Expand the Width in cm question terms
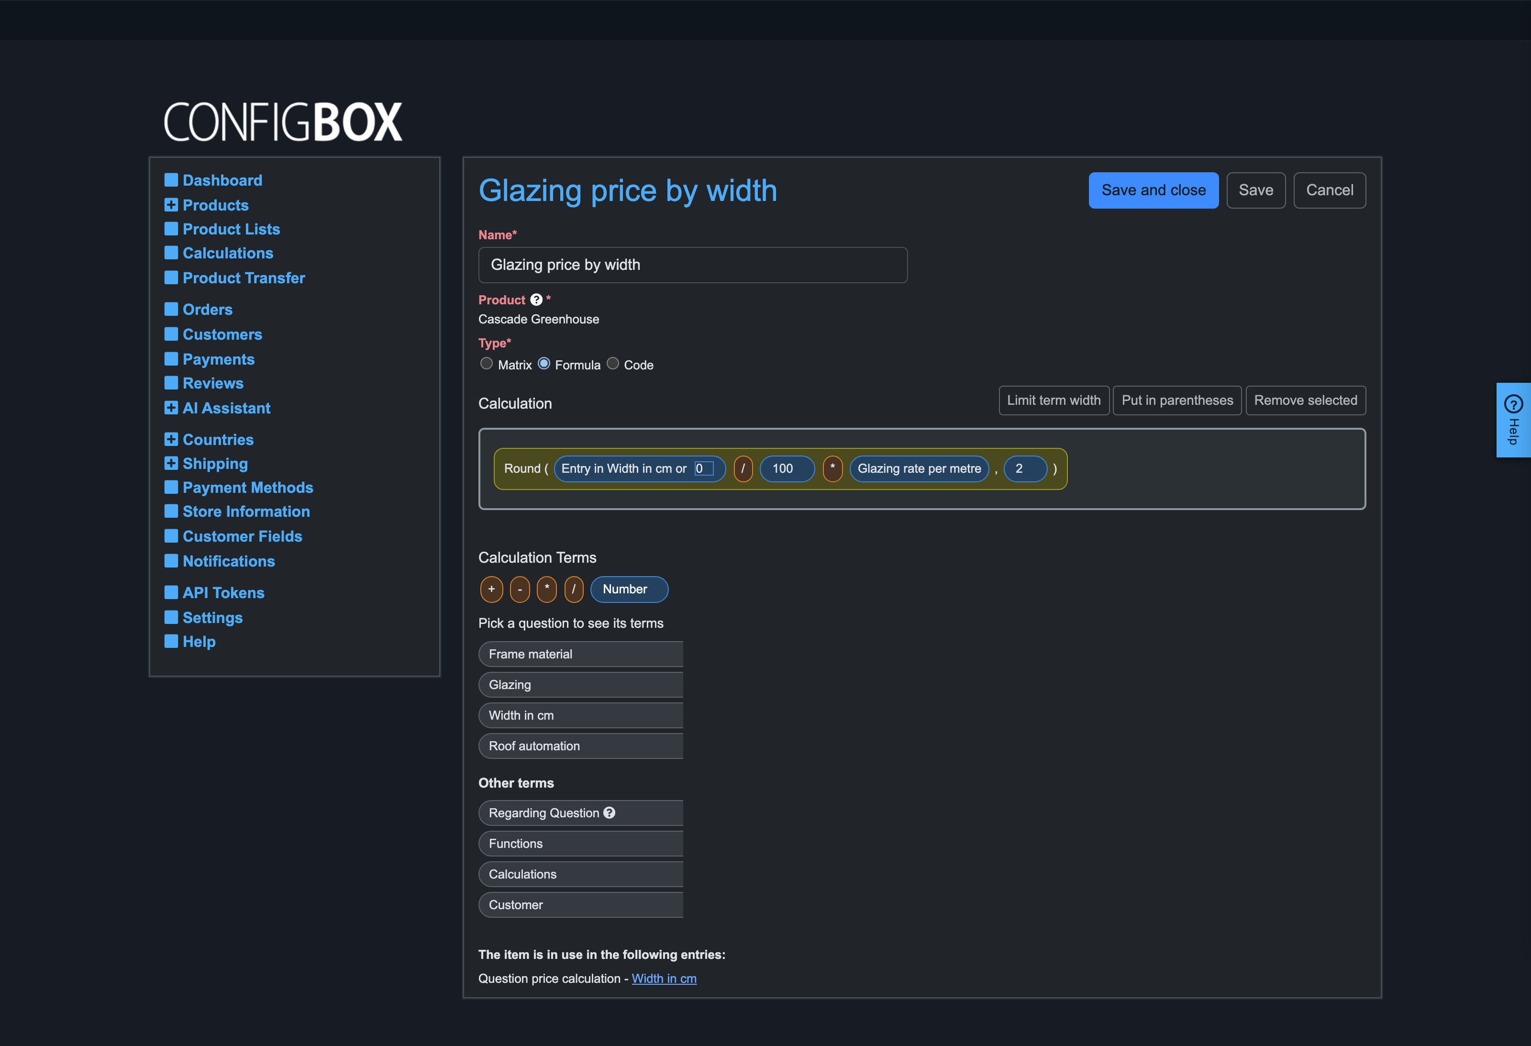Screen dimensions: 1531x1046 click(x=581, y=715)
